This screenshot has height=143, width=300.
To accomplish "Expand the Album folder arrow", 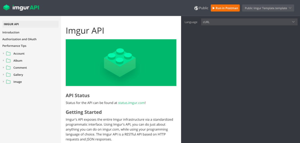I will click(x=3, y=60).
